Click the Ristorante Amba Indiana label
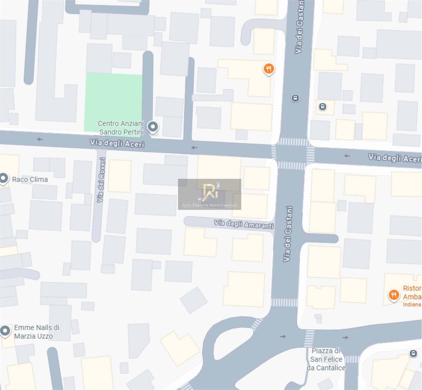Viewport: 422px width, 390px height. [x=412, y=296]
